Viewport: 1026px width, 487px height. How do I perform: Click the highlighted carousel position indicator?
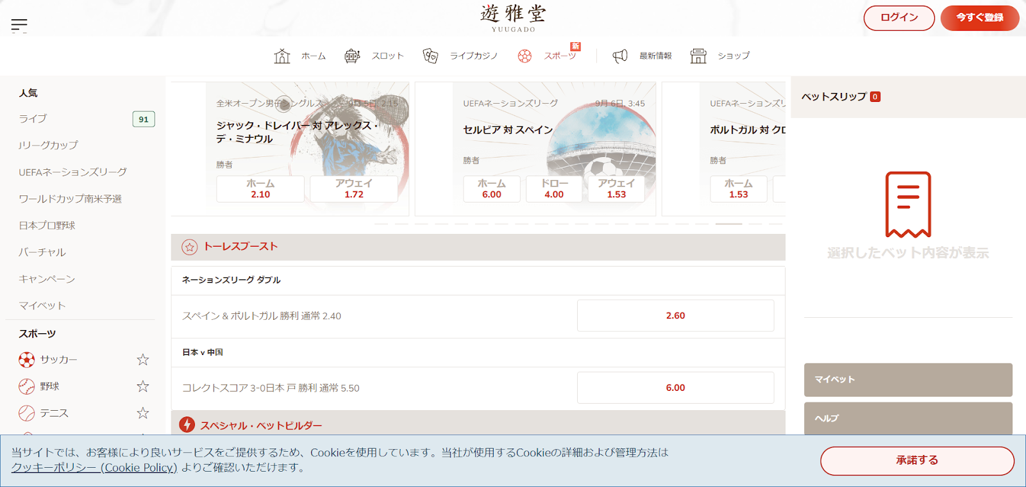pos(728,224)
